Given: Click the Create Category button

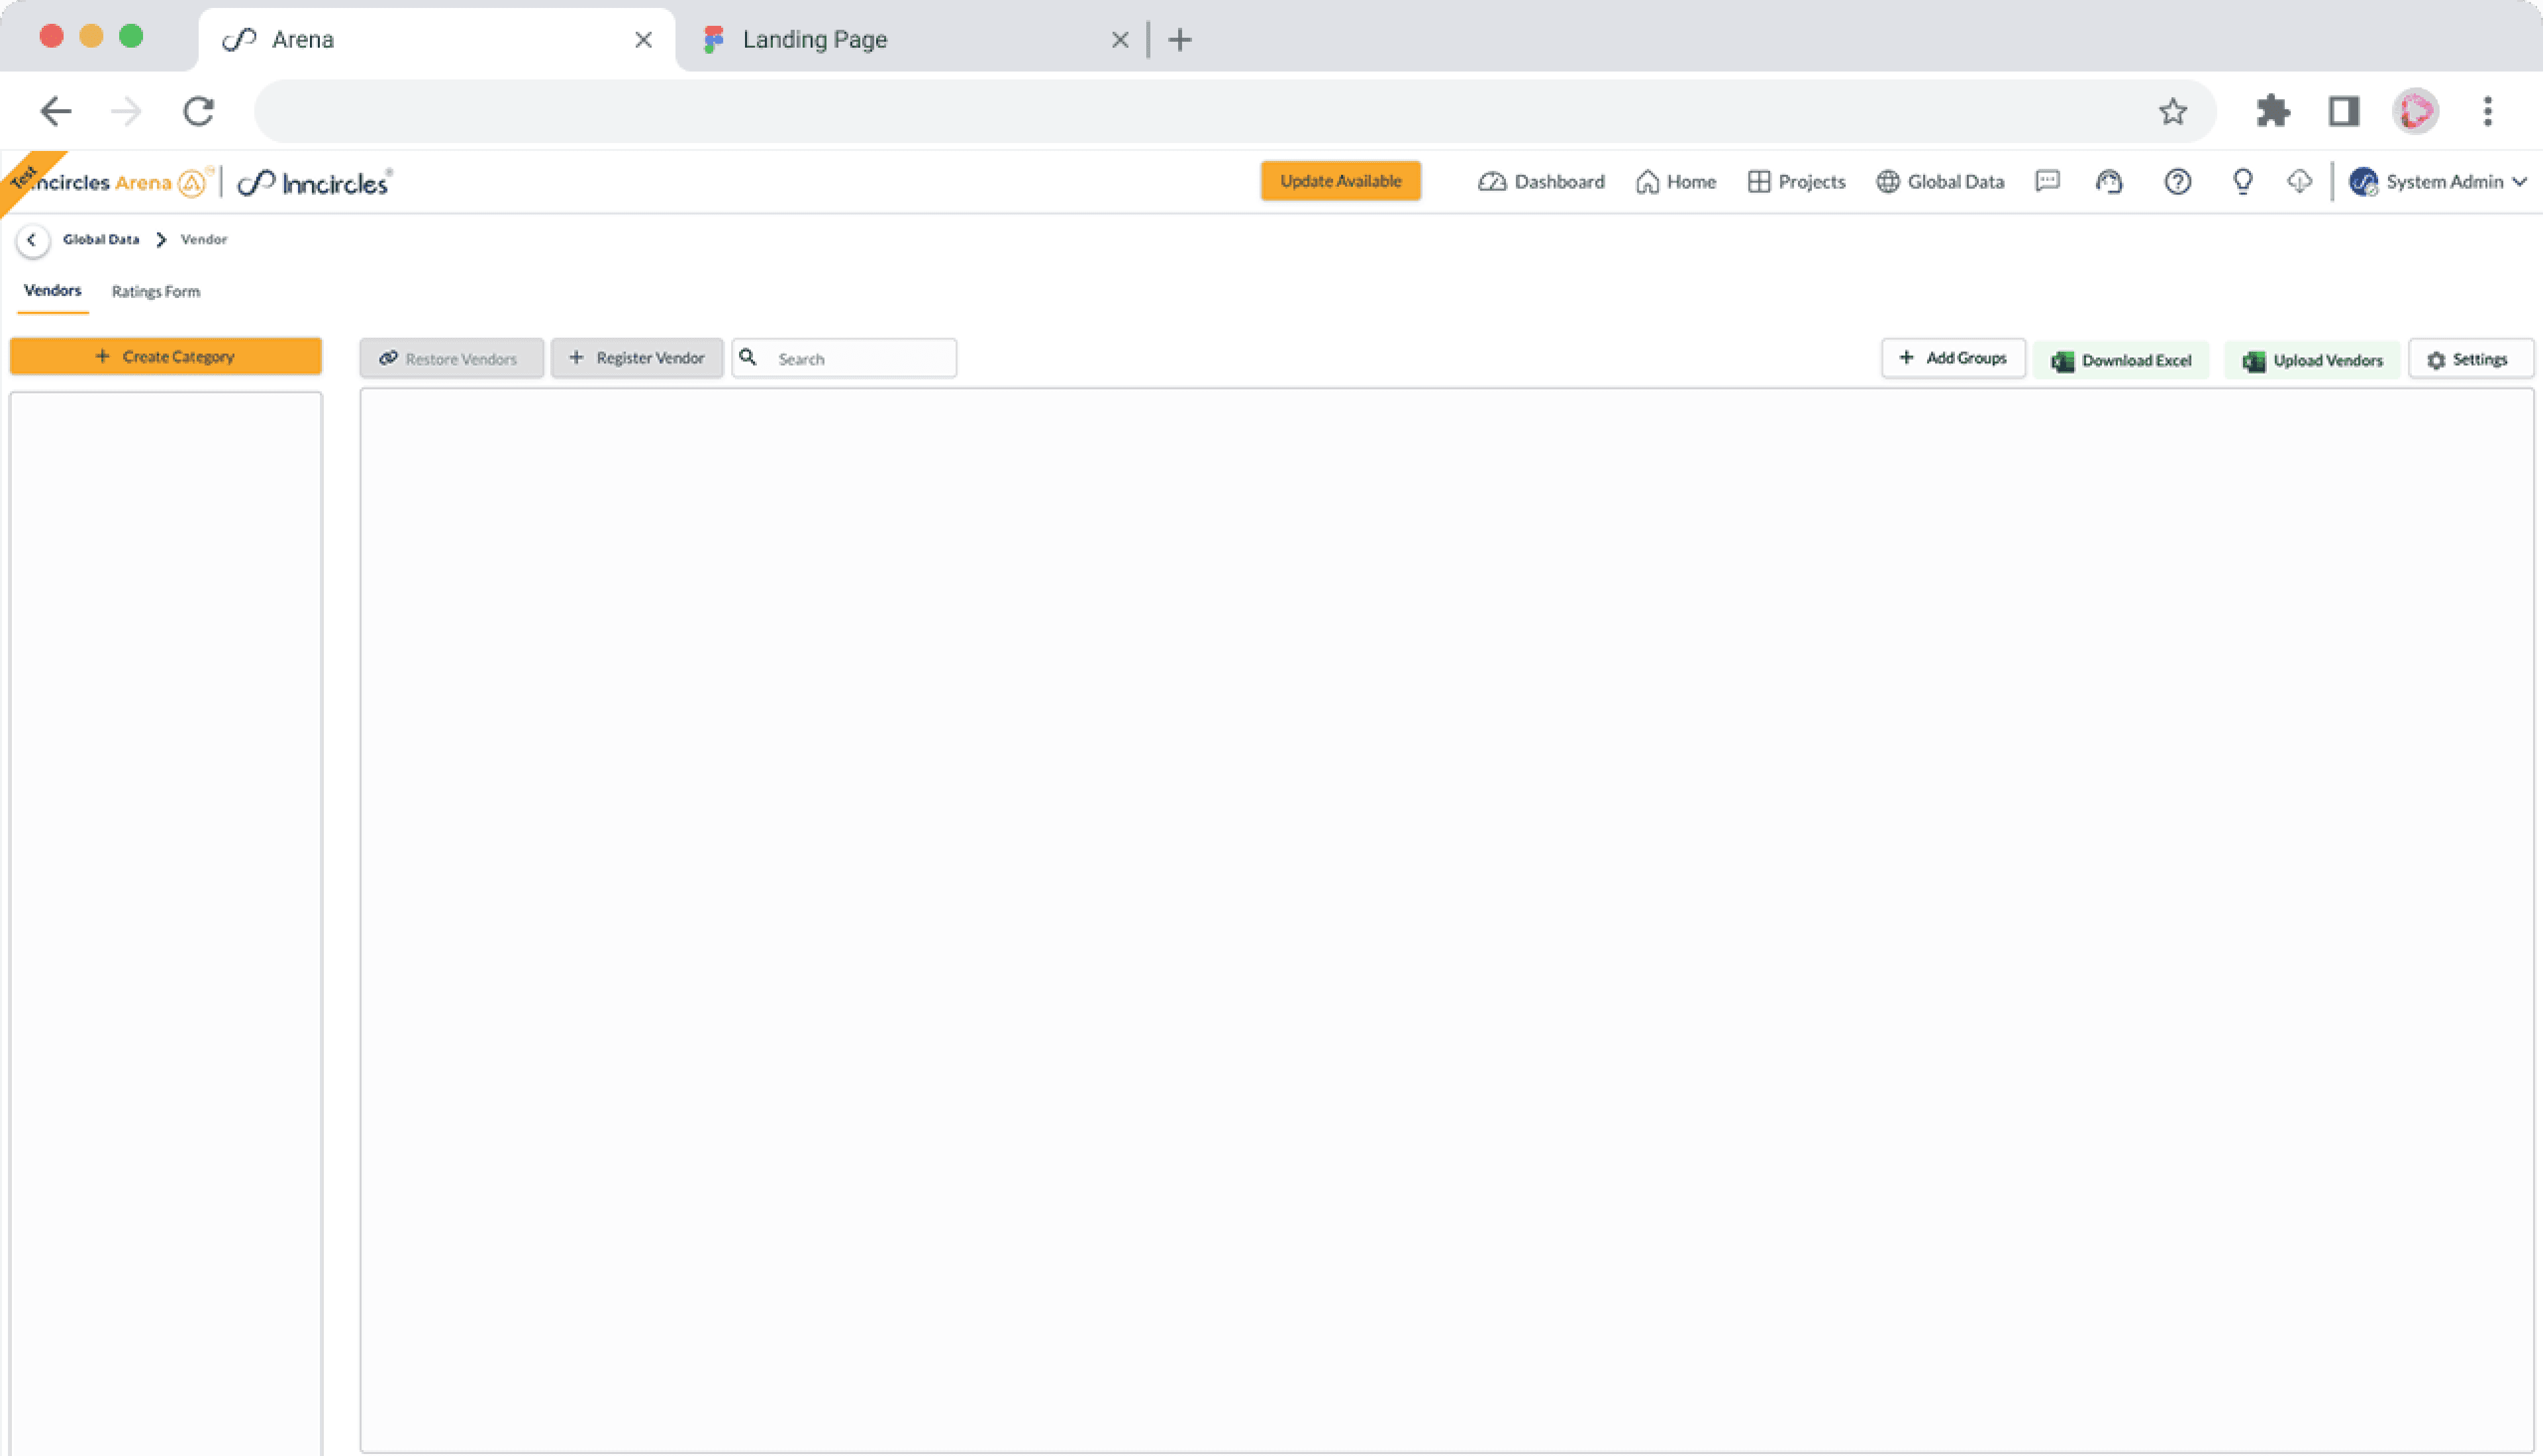Looking at the screenshot, I should pyautogui.click(x=166, y=356).
